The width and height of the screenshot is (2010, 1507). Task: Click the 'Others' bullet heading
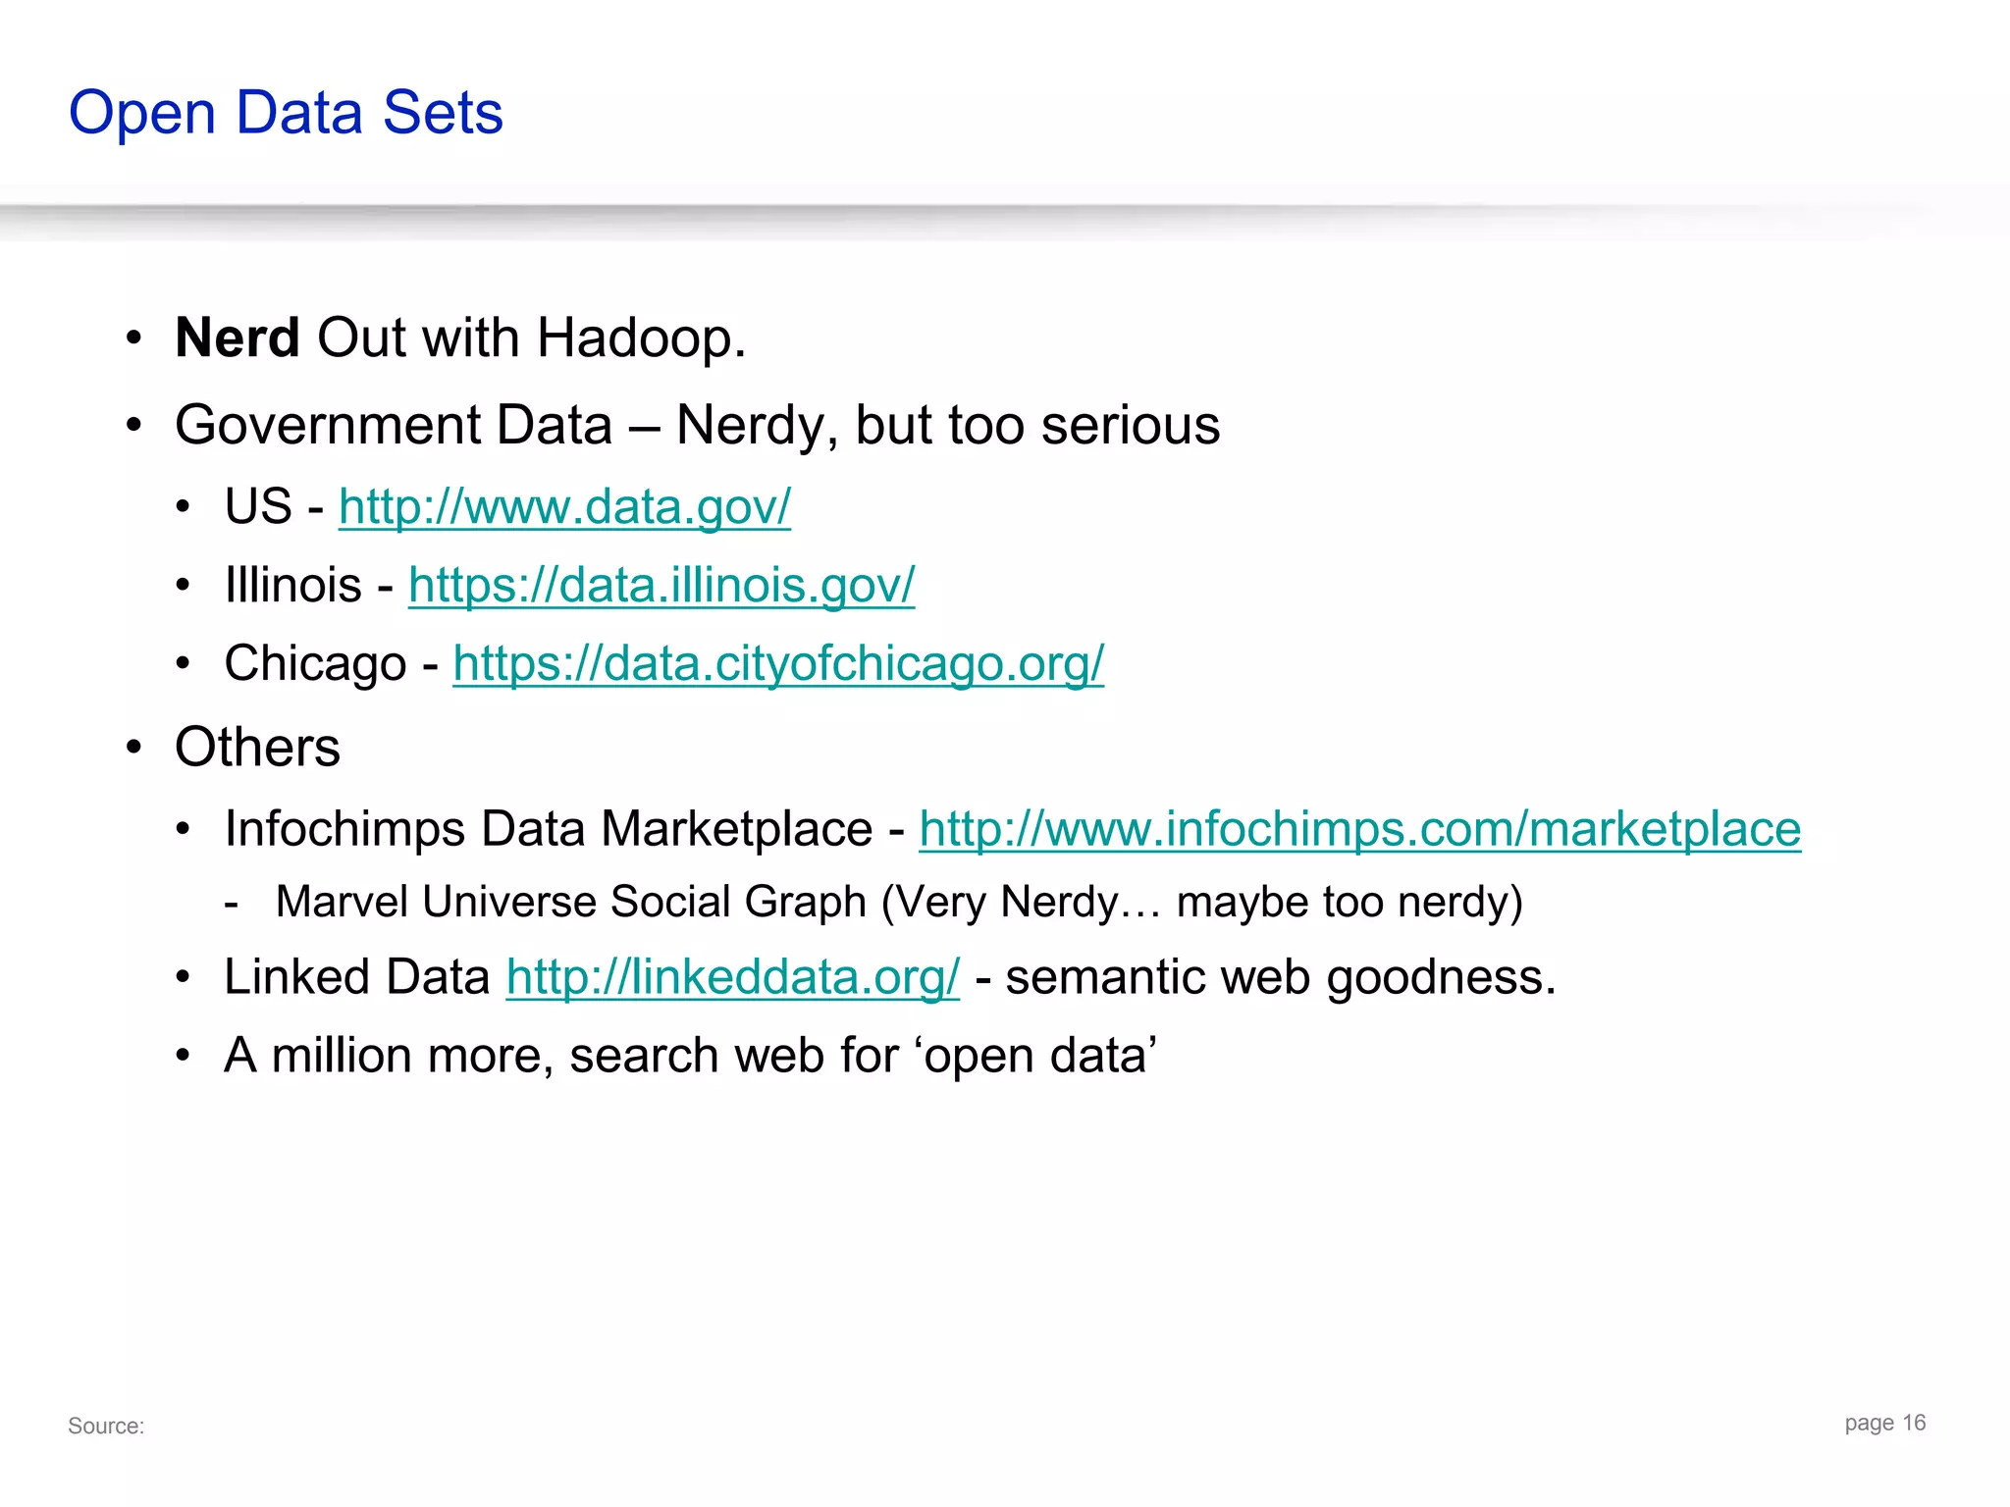(257, 748)
